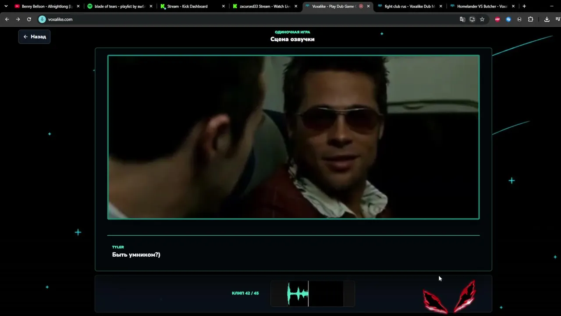Switch to the zxcursed33 Stream tab
This screenshot has height=316, width=561.
click(x=265, y=6)
